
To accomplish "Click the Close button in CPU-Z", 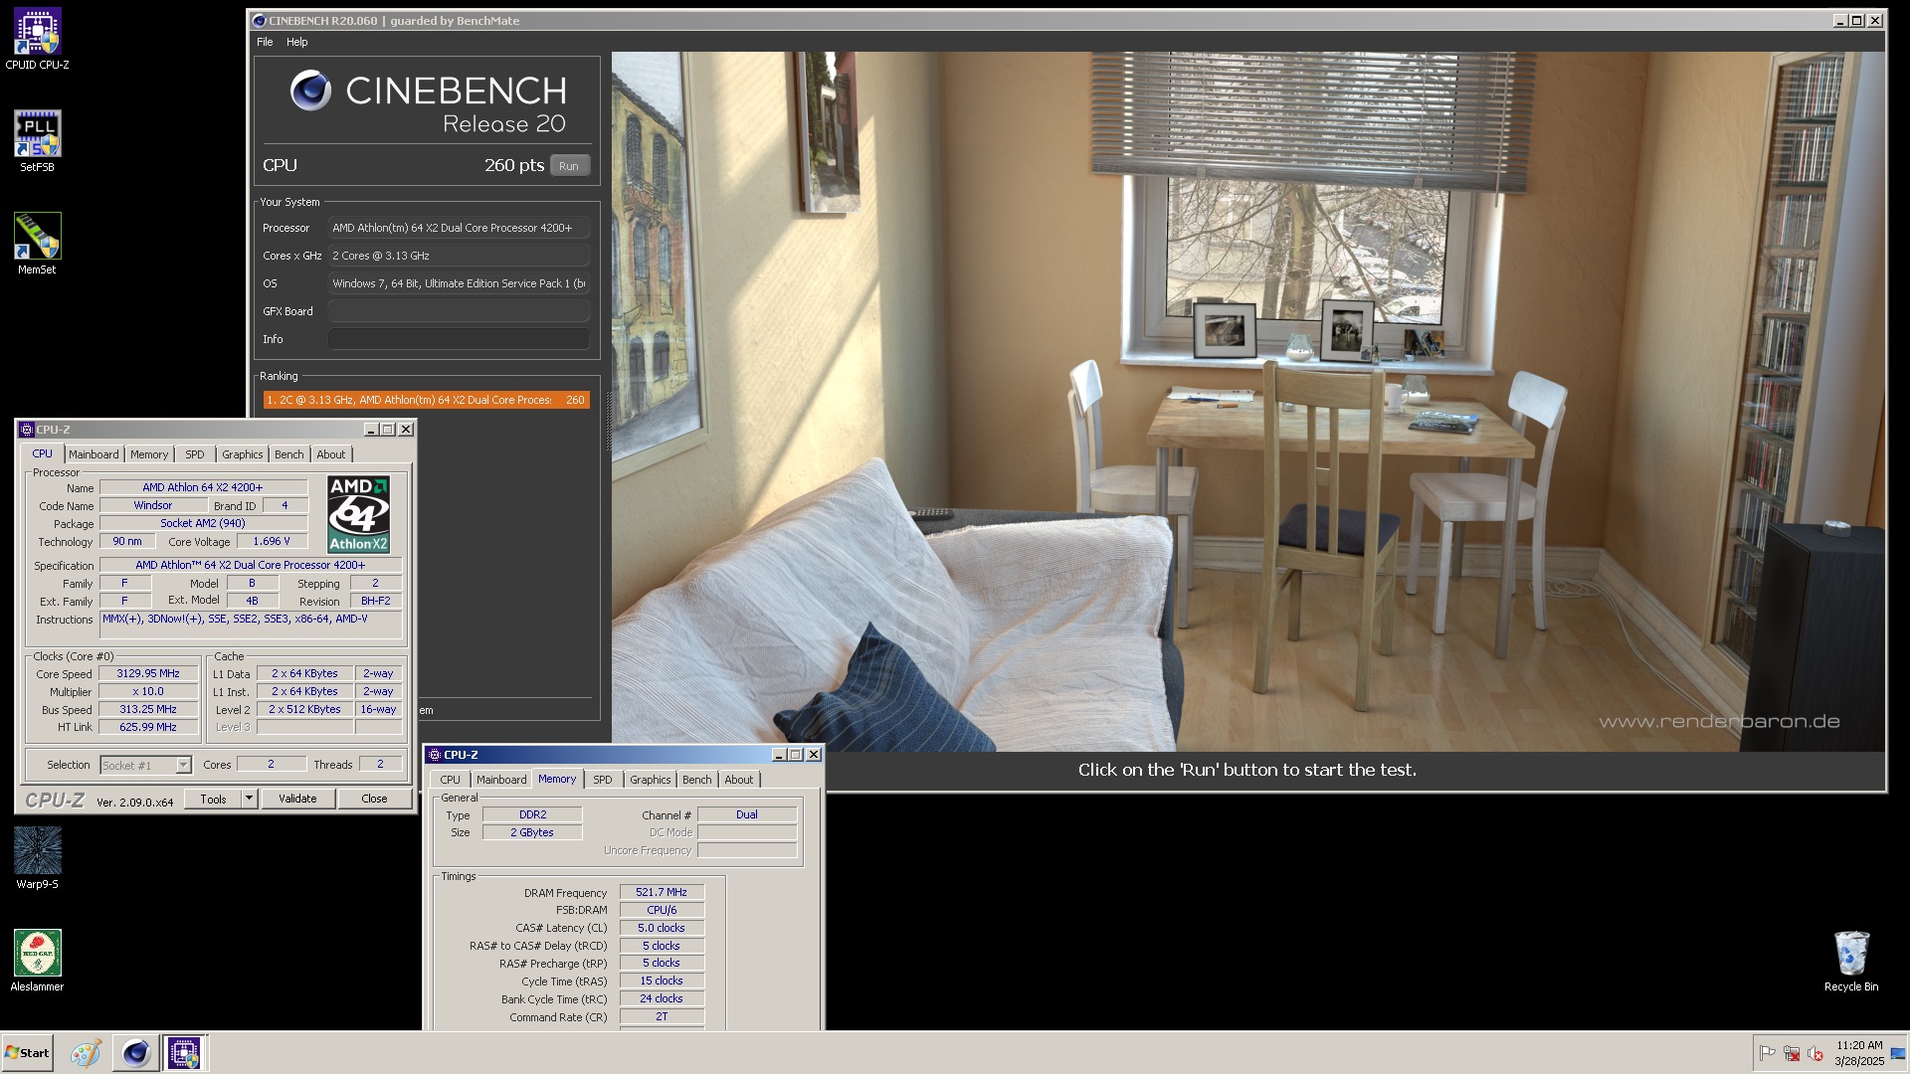I will (x=374, y=799).
